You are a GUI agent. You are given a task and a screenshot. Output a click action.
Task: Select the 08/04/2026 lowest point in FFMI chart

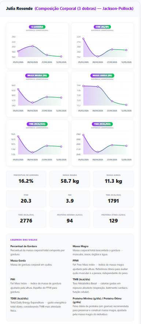click(98, 56)
